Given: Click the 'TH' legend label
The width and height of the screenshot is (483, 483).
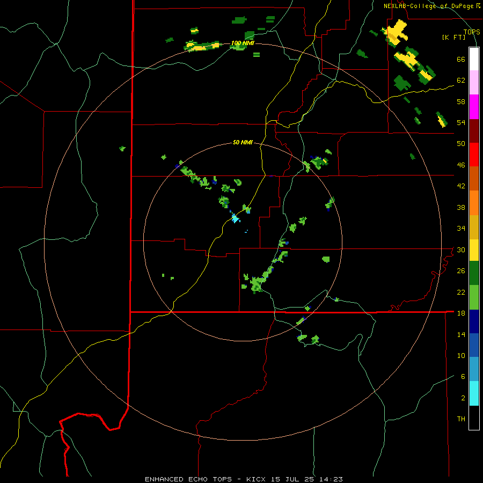Looking at the screenshot, I should coord(461,419).
